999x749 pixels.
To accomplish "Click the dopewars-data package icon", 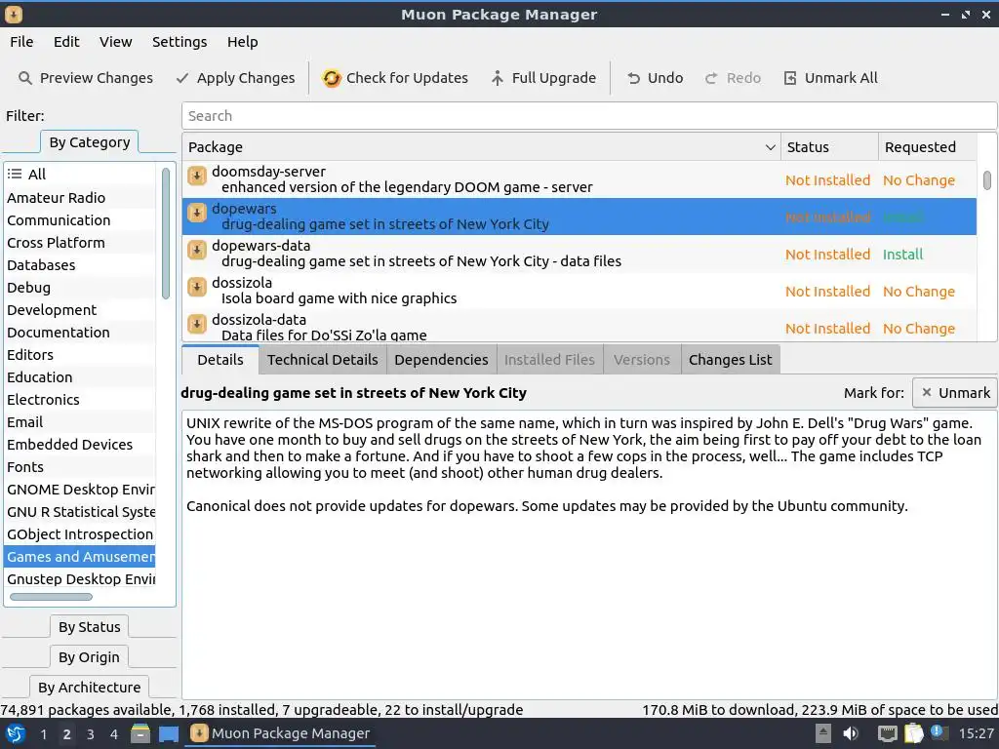I will click(x=197, y=250).
